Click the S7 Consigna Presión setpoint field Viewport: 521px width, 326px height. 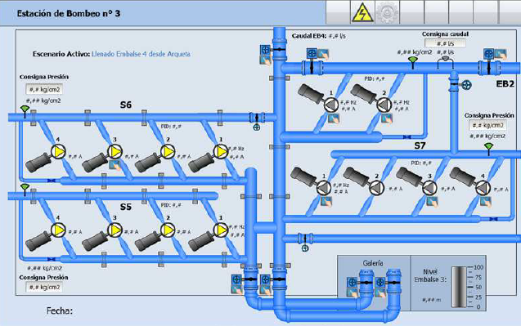tap(487, 125)
